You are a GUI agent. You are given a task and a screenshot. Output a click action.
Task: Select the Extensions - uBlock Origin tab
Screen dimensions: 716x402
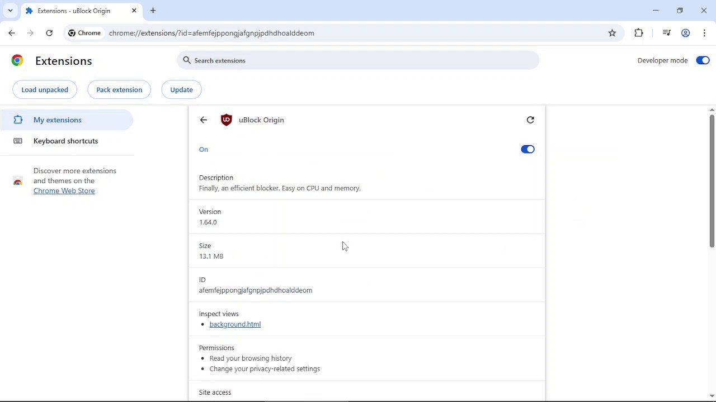tap(81, 11)
